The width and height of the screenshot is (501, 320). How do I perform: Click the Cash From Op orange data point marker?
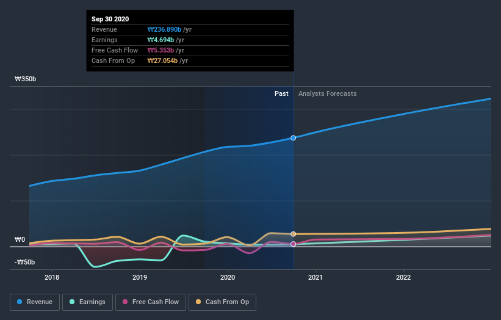click(x=293, y=234)
